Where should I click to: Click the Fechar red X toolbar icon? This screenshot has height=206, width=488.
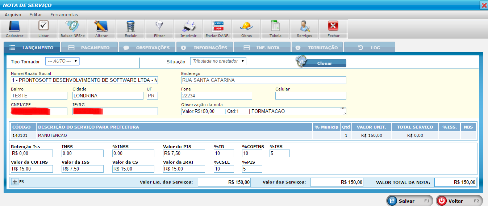pos(333,26)
